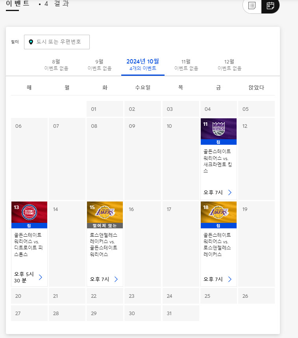Click the 4 결과 results count

[57, 4]
